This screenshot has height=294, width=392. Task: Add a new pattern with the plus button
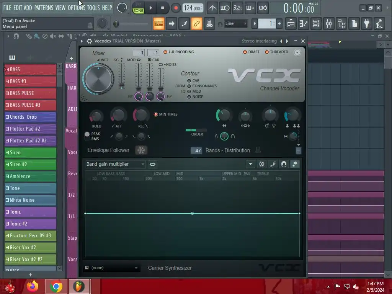[x=279, y=24]
